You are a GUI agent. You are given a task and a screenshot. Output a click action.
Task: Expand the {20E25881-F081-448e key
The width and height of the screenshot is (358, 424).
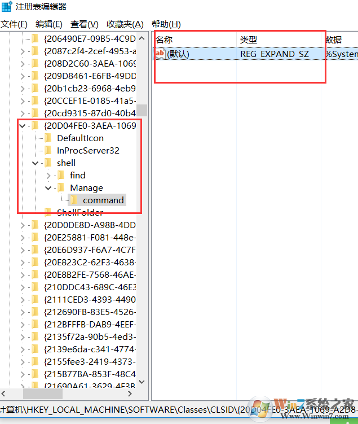(23, 238)
